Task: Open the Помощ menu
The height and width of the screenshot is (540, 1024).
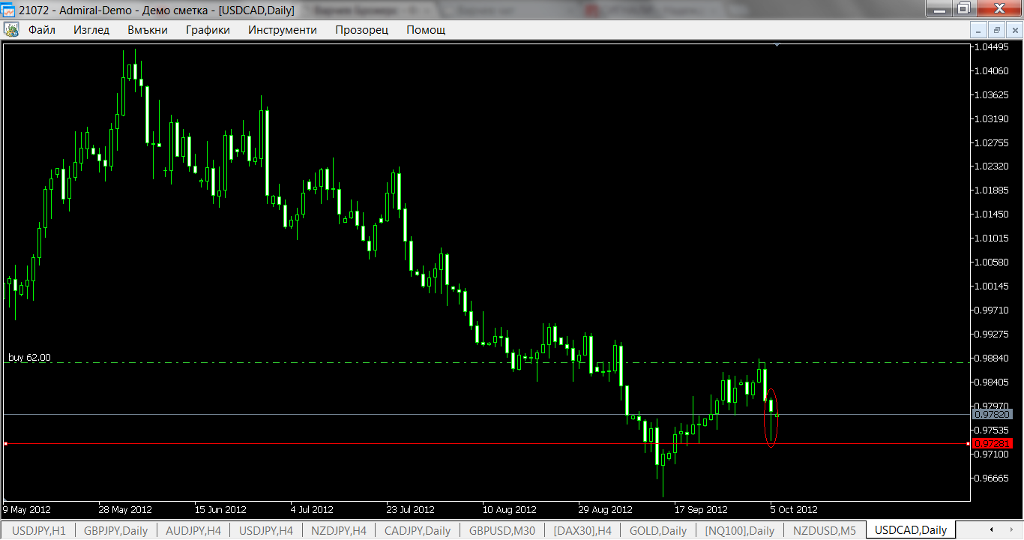Action: (x=426, y=30)
